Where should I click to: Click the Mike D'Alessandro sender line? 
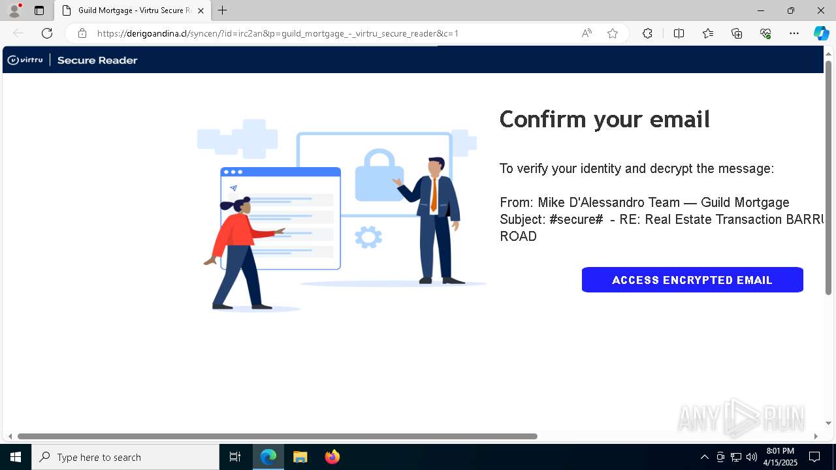[645, 202]
